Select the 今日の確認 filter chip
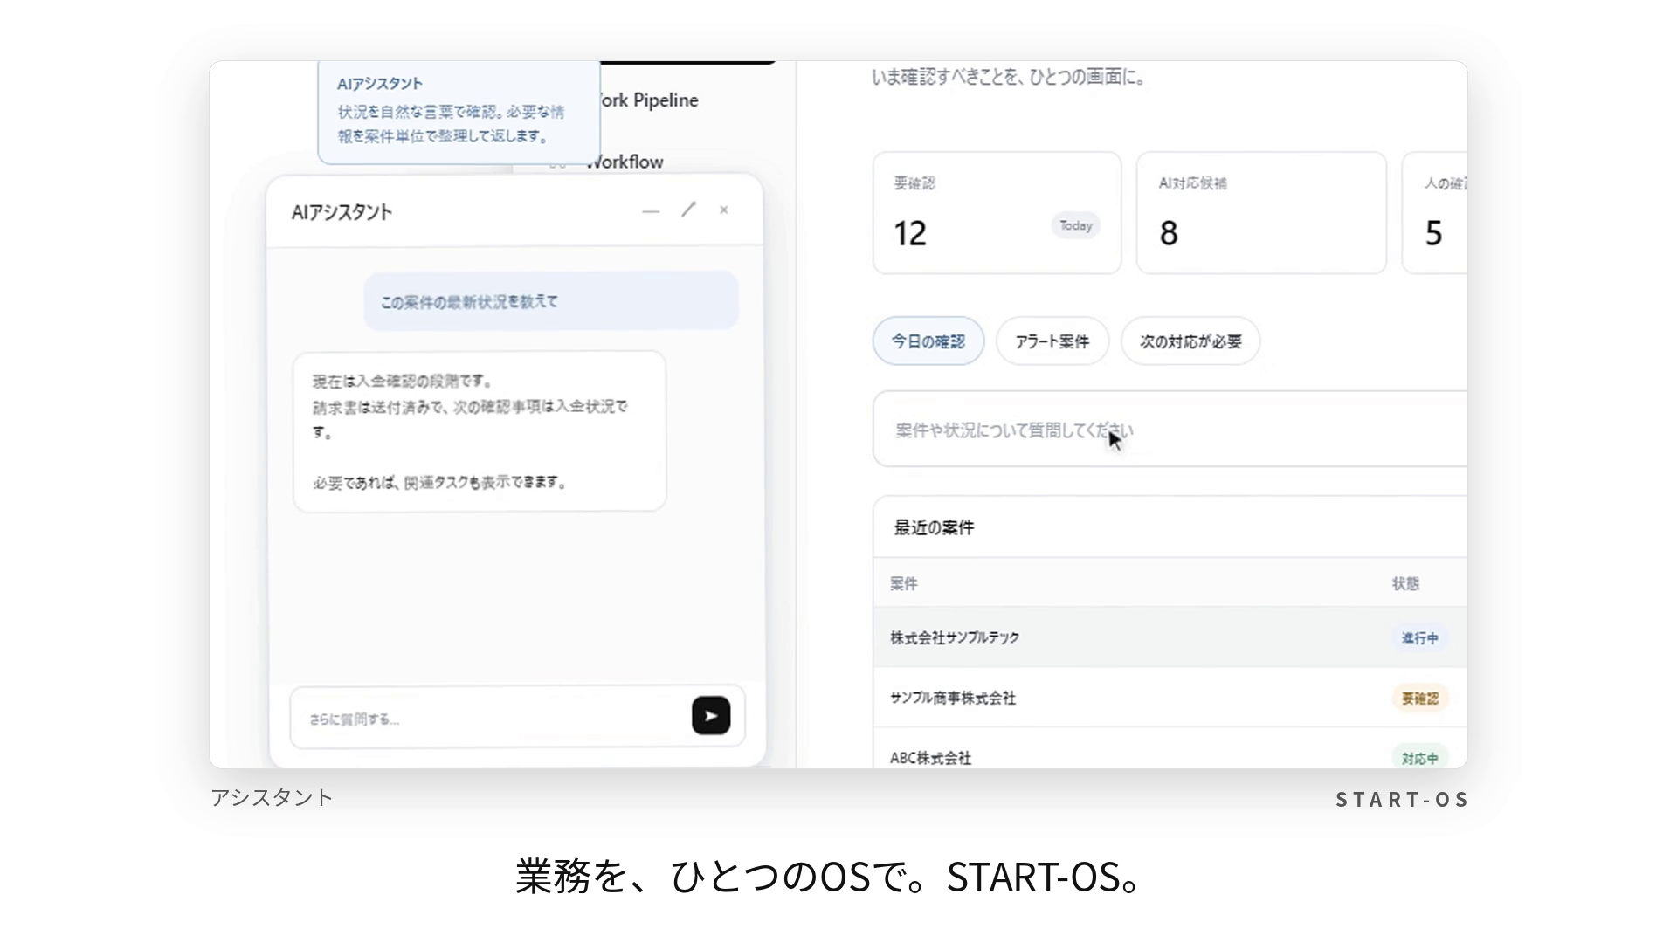1677x943 pixels. click(928, 341)
